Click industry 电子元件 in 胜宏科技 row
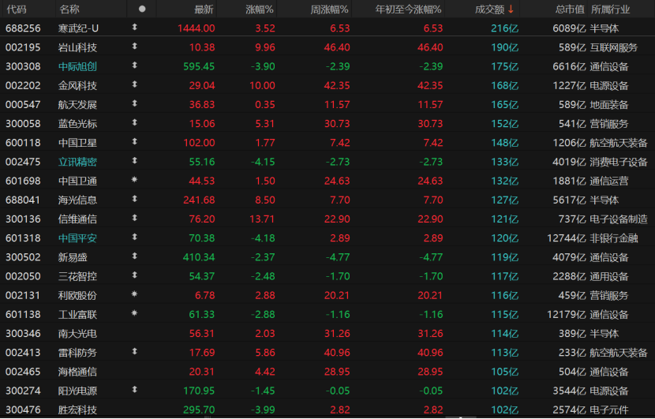655x419 pixels. pyautogui.click(x=609, y=410)
